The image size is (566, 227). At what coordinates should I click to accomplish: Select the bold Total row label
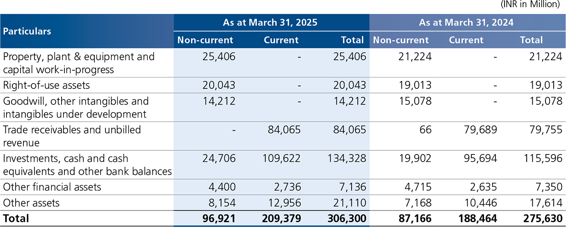point(16,218)
